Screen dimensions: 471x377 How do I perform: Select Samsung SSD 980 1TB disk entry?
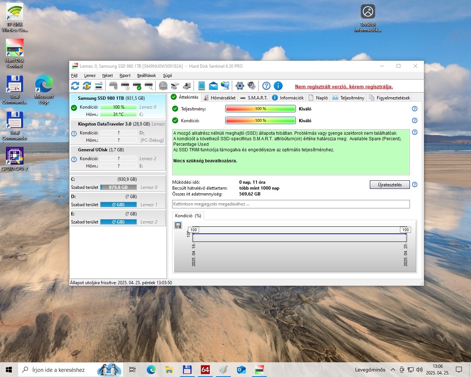click(118, 106)
